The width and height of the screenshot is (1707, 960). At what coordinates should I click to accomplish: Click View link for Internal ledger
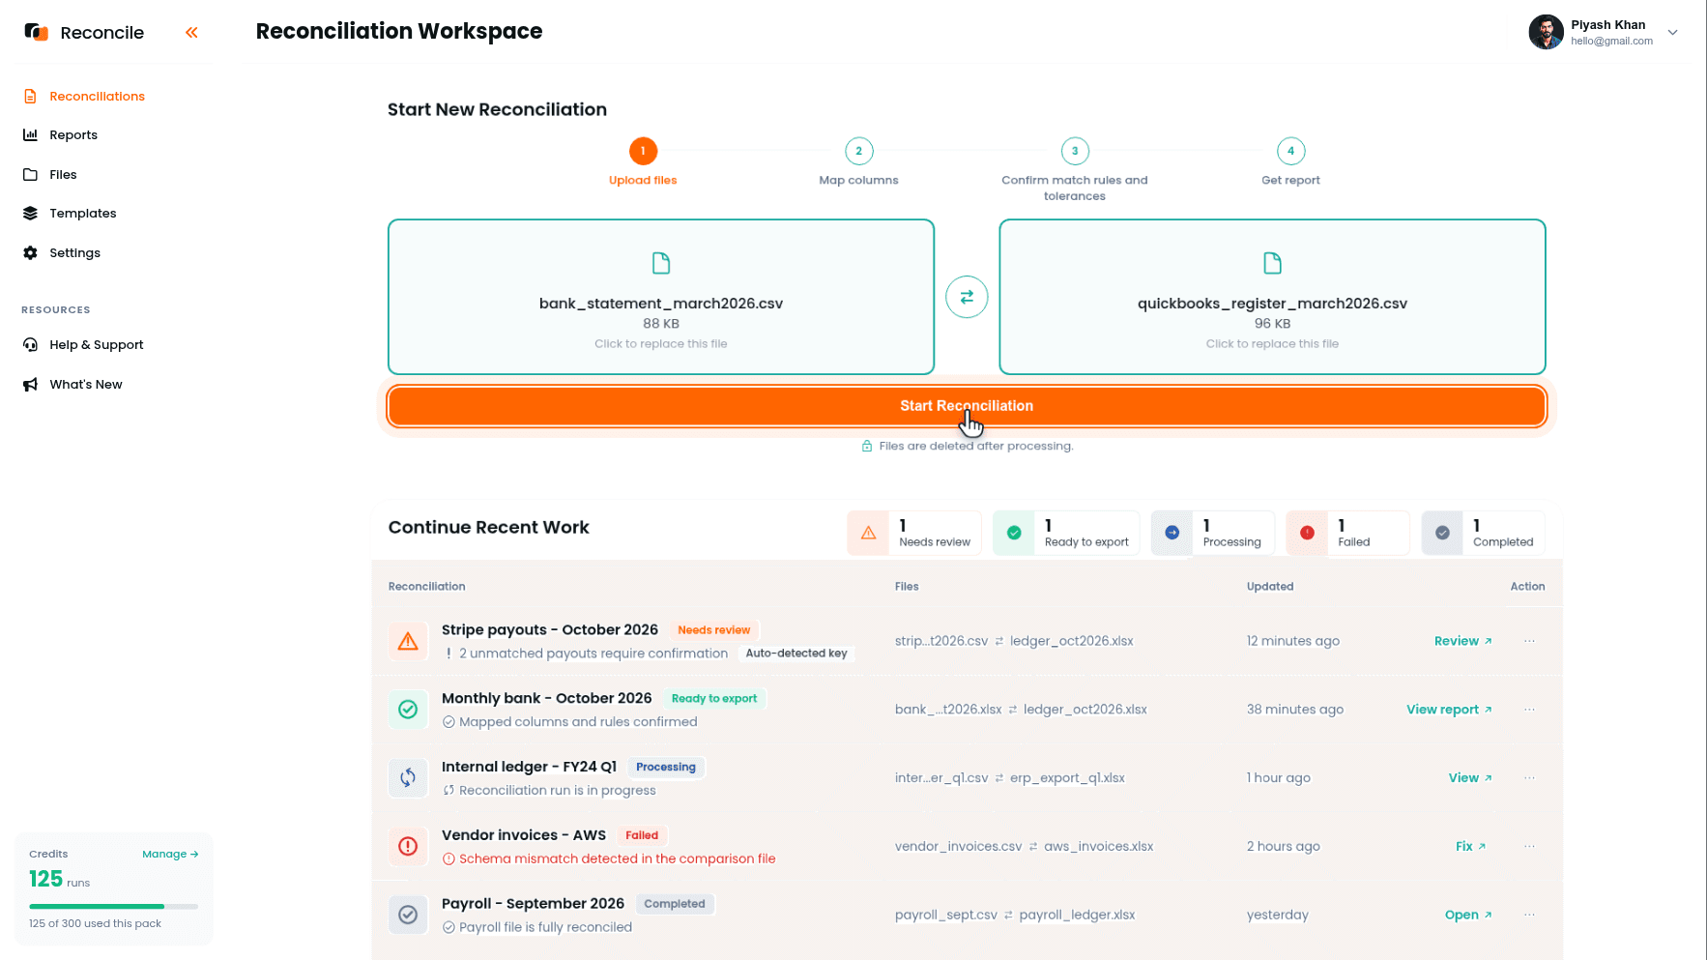(x=1470, y=777)
